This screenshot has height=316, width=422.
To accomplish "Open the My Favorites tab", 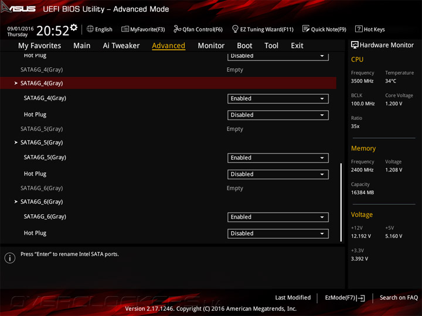I will [x=40, y=46].
